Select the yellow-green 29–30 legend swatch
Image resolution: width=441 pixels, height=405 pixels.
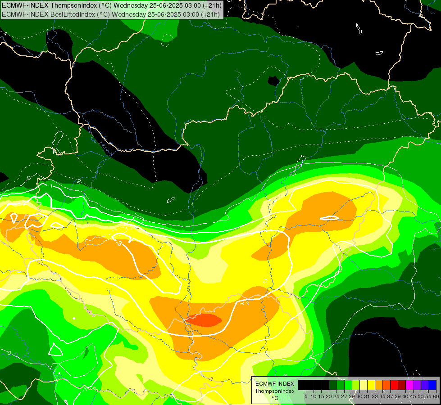pyautogui.click(x=356, y=385)
